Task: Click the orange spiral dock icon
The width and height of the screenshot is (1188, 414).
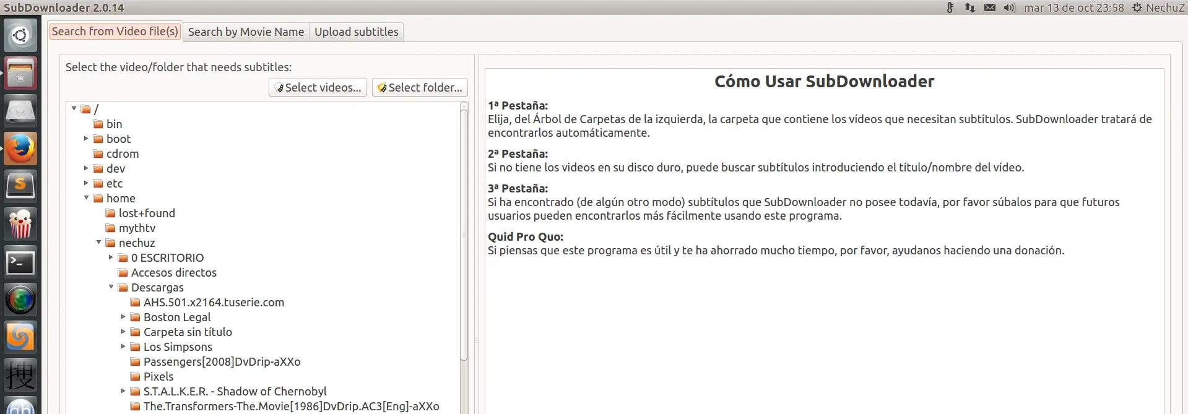Action: click(x=20, y=338)
